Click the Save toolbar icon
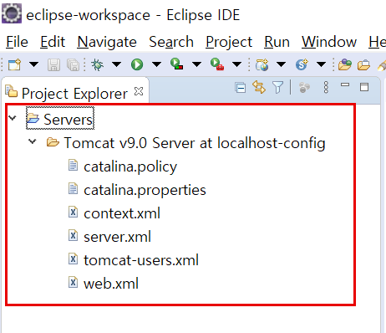 53,64
